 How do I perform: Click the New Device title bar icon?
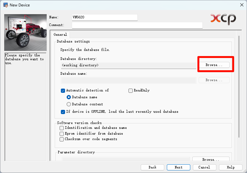coord(5,5)
